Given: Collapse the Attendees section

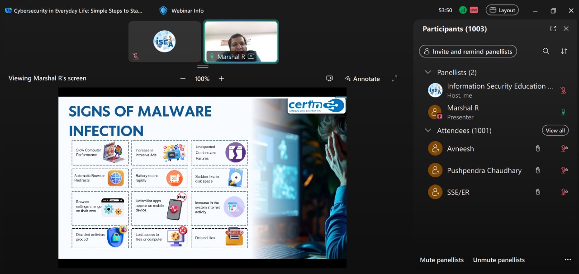Looking at the screenshot, I should [x=428, y=131].
